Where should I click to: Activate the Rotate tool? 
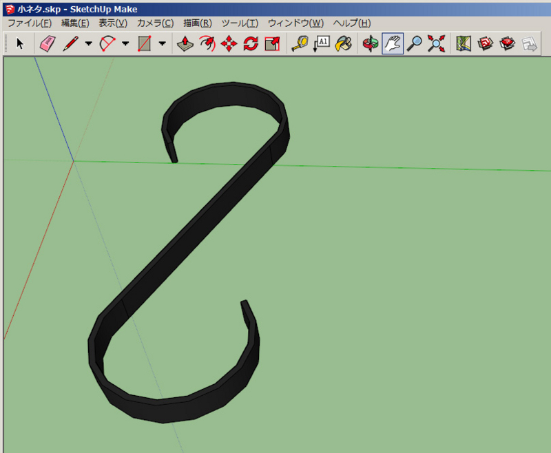(x=251, y=43)
